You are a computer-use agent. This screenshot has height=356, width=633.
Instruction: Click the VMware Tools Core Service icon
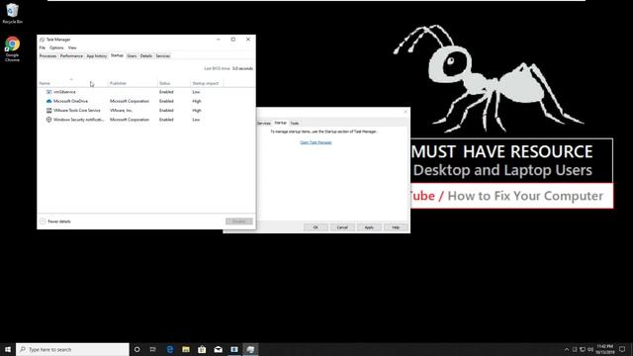click(48, 110)
